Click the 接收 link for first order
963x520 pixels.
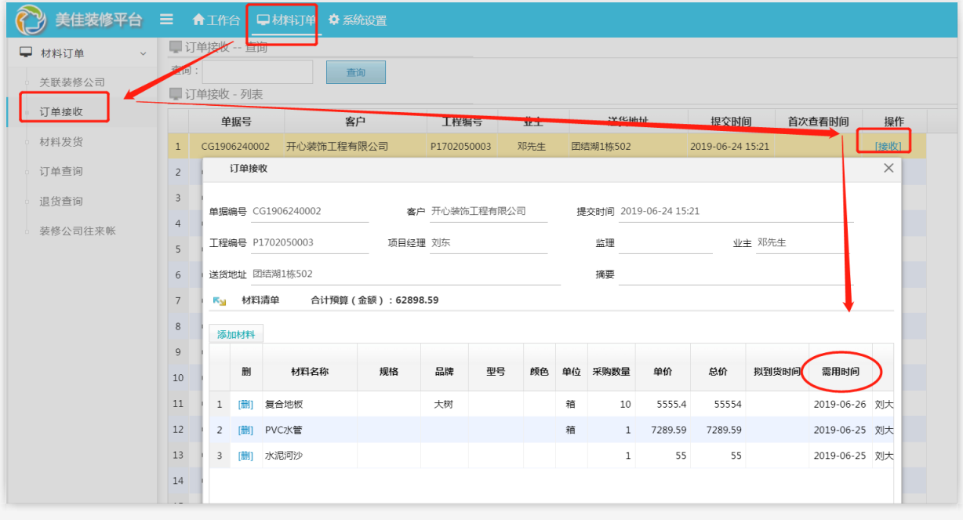(888, 146)
